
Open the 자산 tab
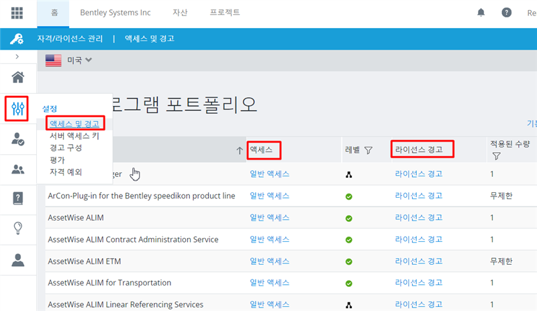click(x=180, y=13)
